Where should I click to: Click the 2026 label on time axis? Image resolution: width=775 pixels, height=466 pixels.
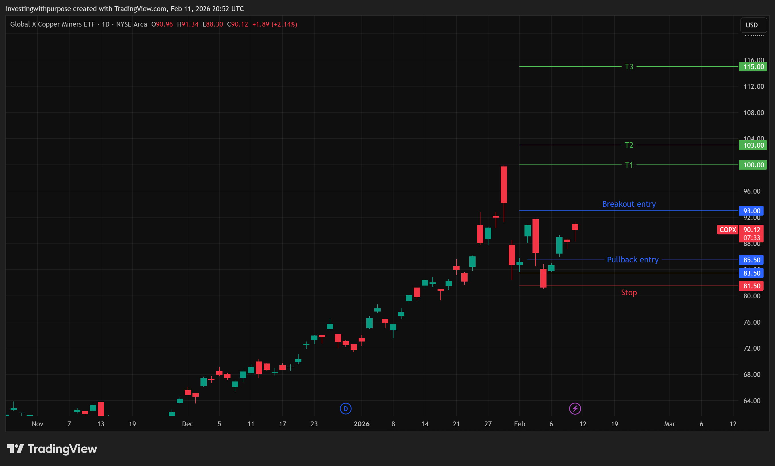click(361, 424)
